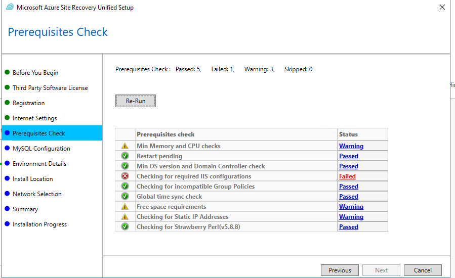Open Failed link for IIS configurations
This screenshot has height=278, width=455.
click(347, 176)
